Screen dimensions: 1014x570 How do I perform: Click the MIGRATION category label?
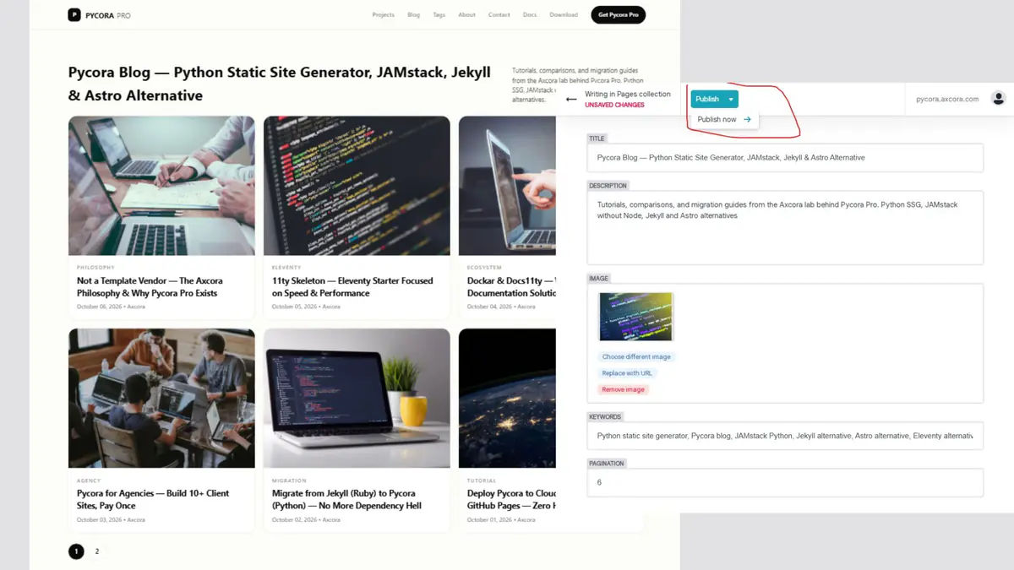289,480
